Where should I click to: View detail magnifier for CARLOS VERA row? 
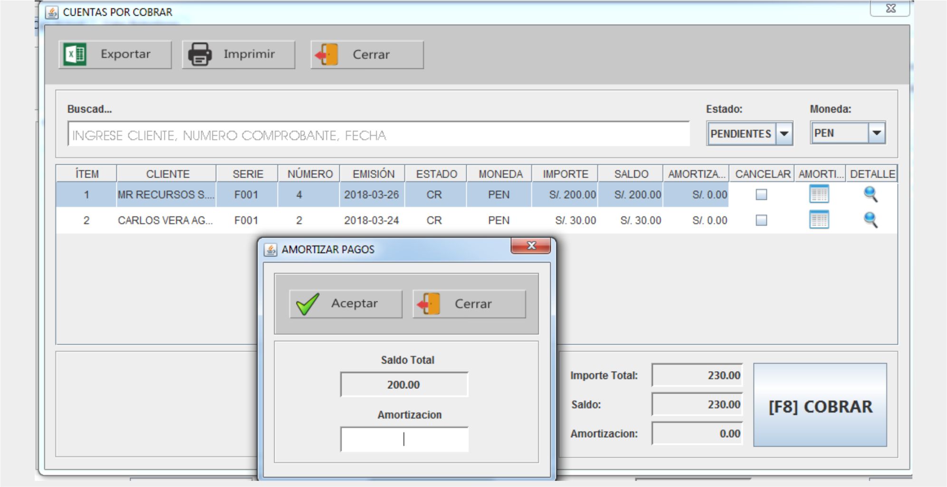(x=870, y=220)
